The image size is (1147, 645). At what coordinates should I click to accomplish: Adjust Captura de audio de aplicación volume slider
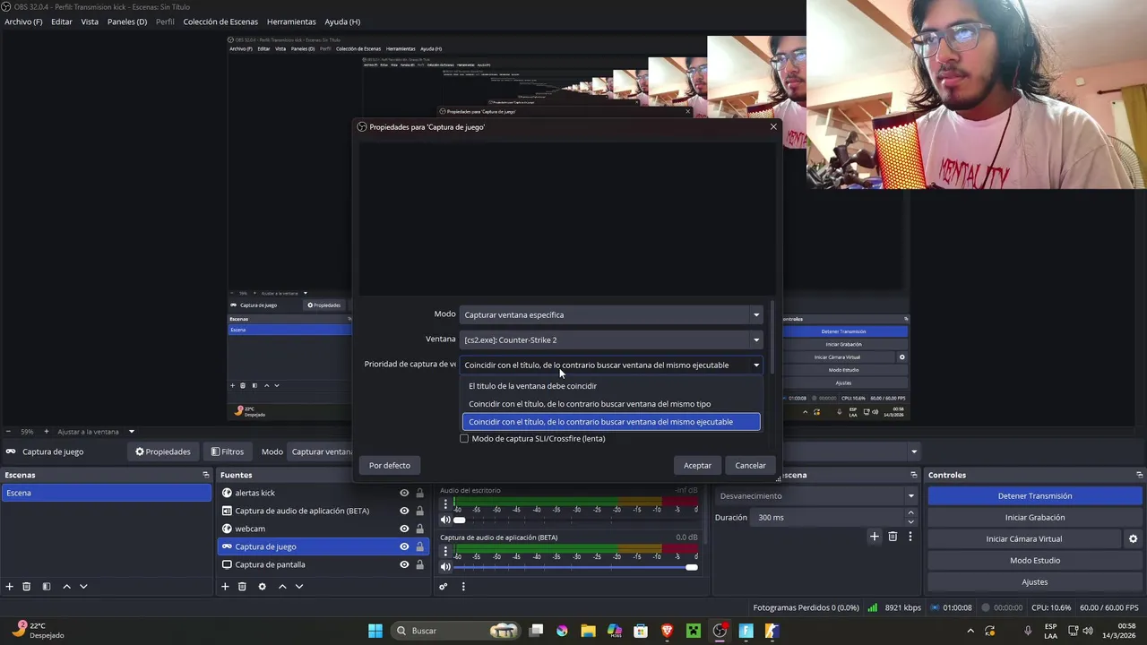pos(577,567)
